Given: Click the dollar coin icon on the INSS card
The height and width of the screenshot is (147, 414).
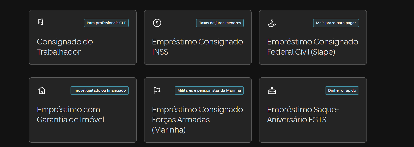Looking at the screenshot, I should click(157, 23).
